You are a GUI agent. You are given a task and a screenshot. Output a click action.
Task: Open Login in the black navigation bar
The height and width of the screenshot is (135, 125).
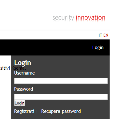tap(98, 47)
